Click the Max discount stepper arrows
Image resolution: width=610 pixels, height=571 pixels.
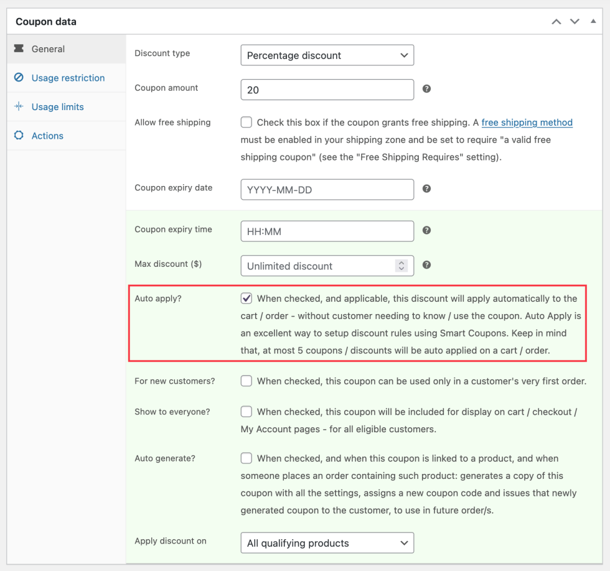pyautogui.click(x=401, y=266)
